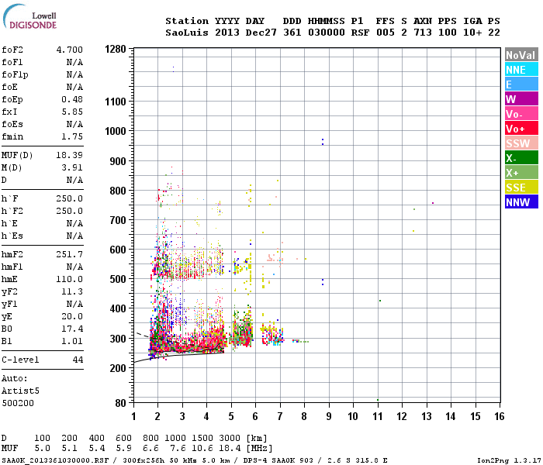Click the fxI value 5.85
Viewport: 543px width, 465px height.
[72, 112]
